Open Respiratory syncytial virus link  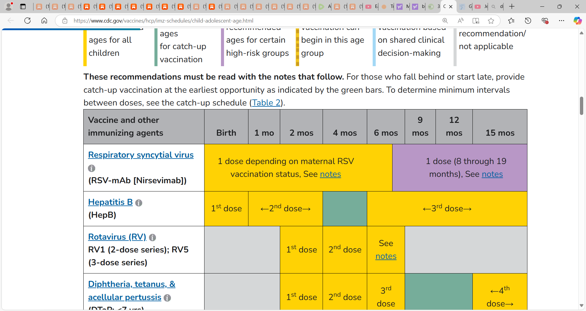click(x=141, y=155)
